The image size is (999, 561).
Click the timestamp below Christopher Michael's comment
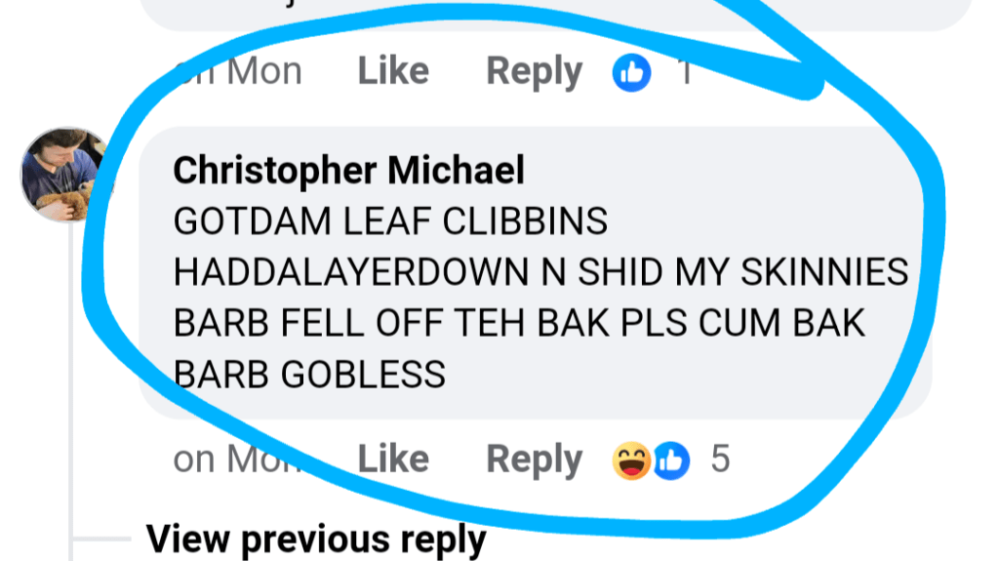pyautogui.click(x=237, y=459)
